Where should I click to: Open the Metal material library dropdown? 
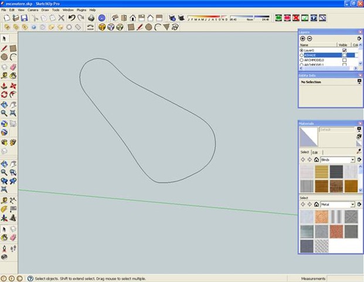[352, 204]
